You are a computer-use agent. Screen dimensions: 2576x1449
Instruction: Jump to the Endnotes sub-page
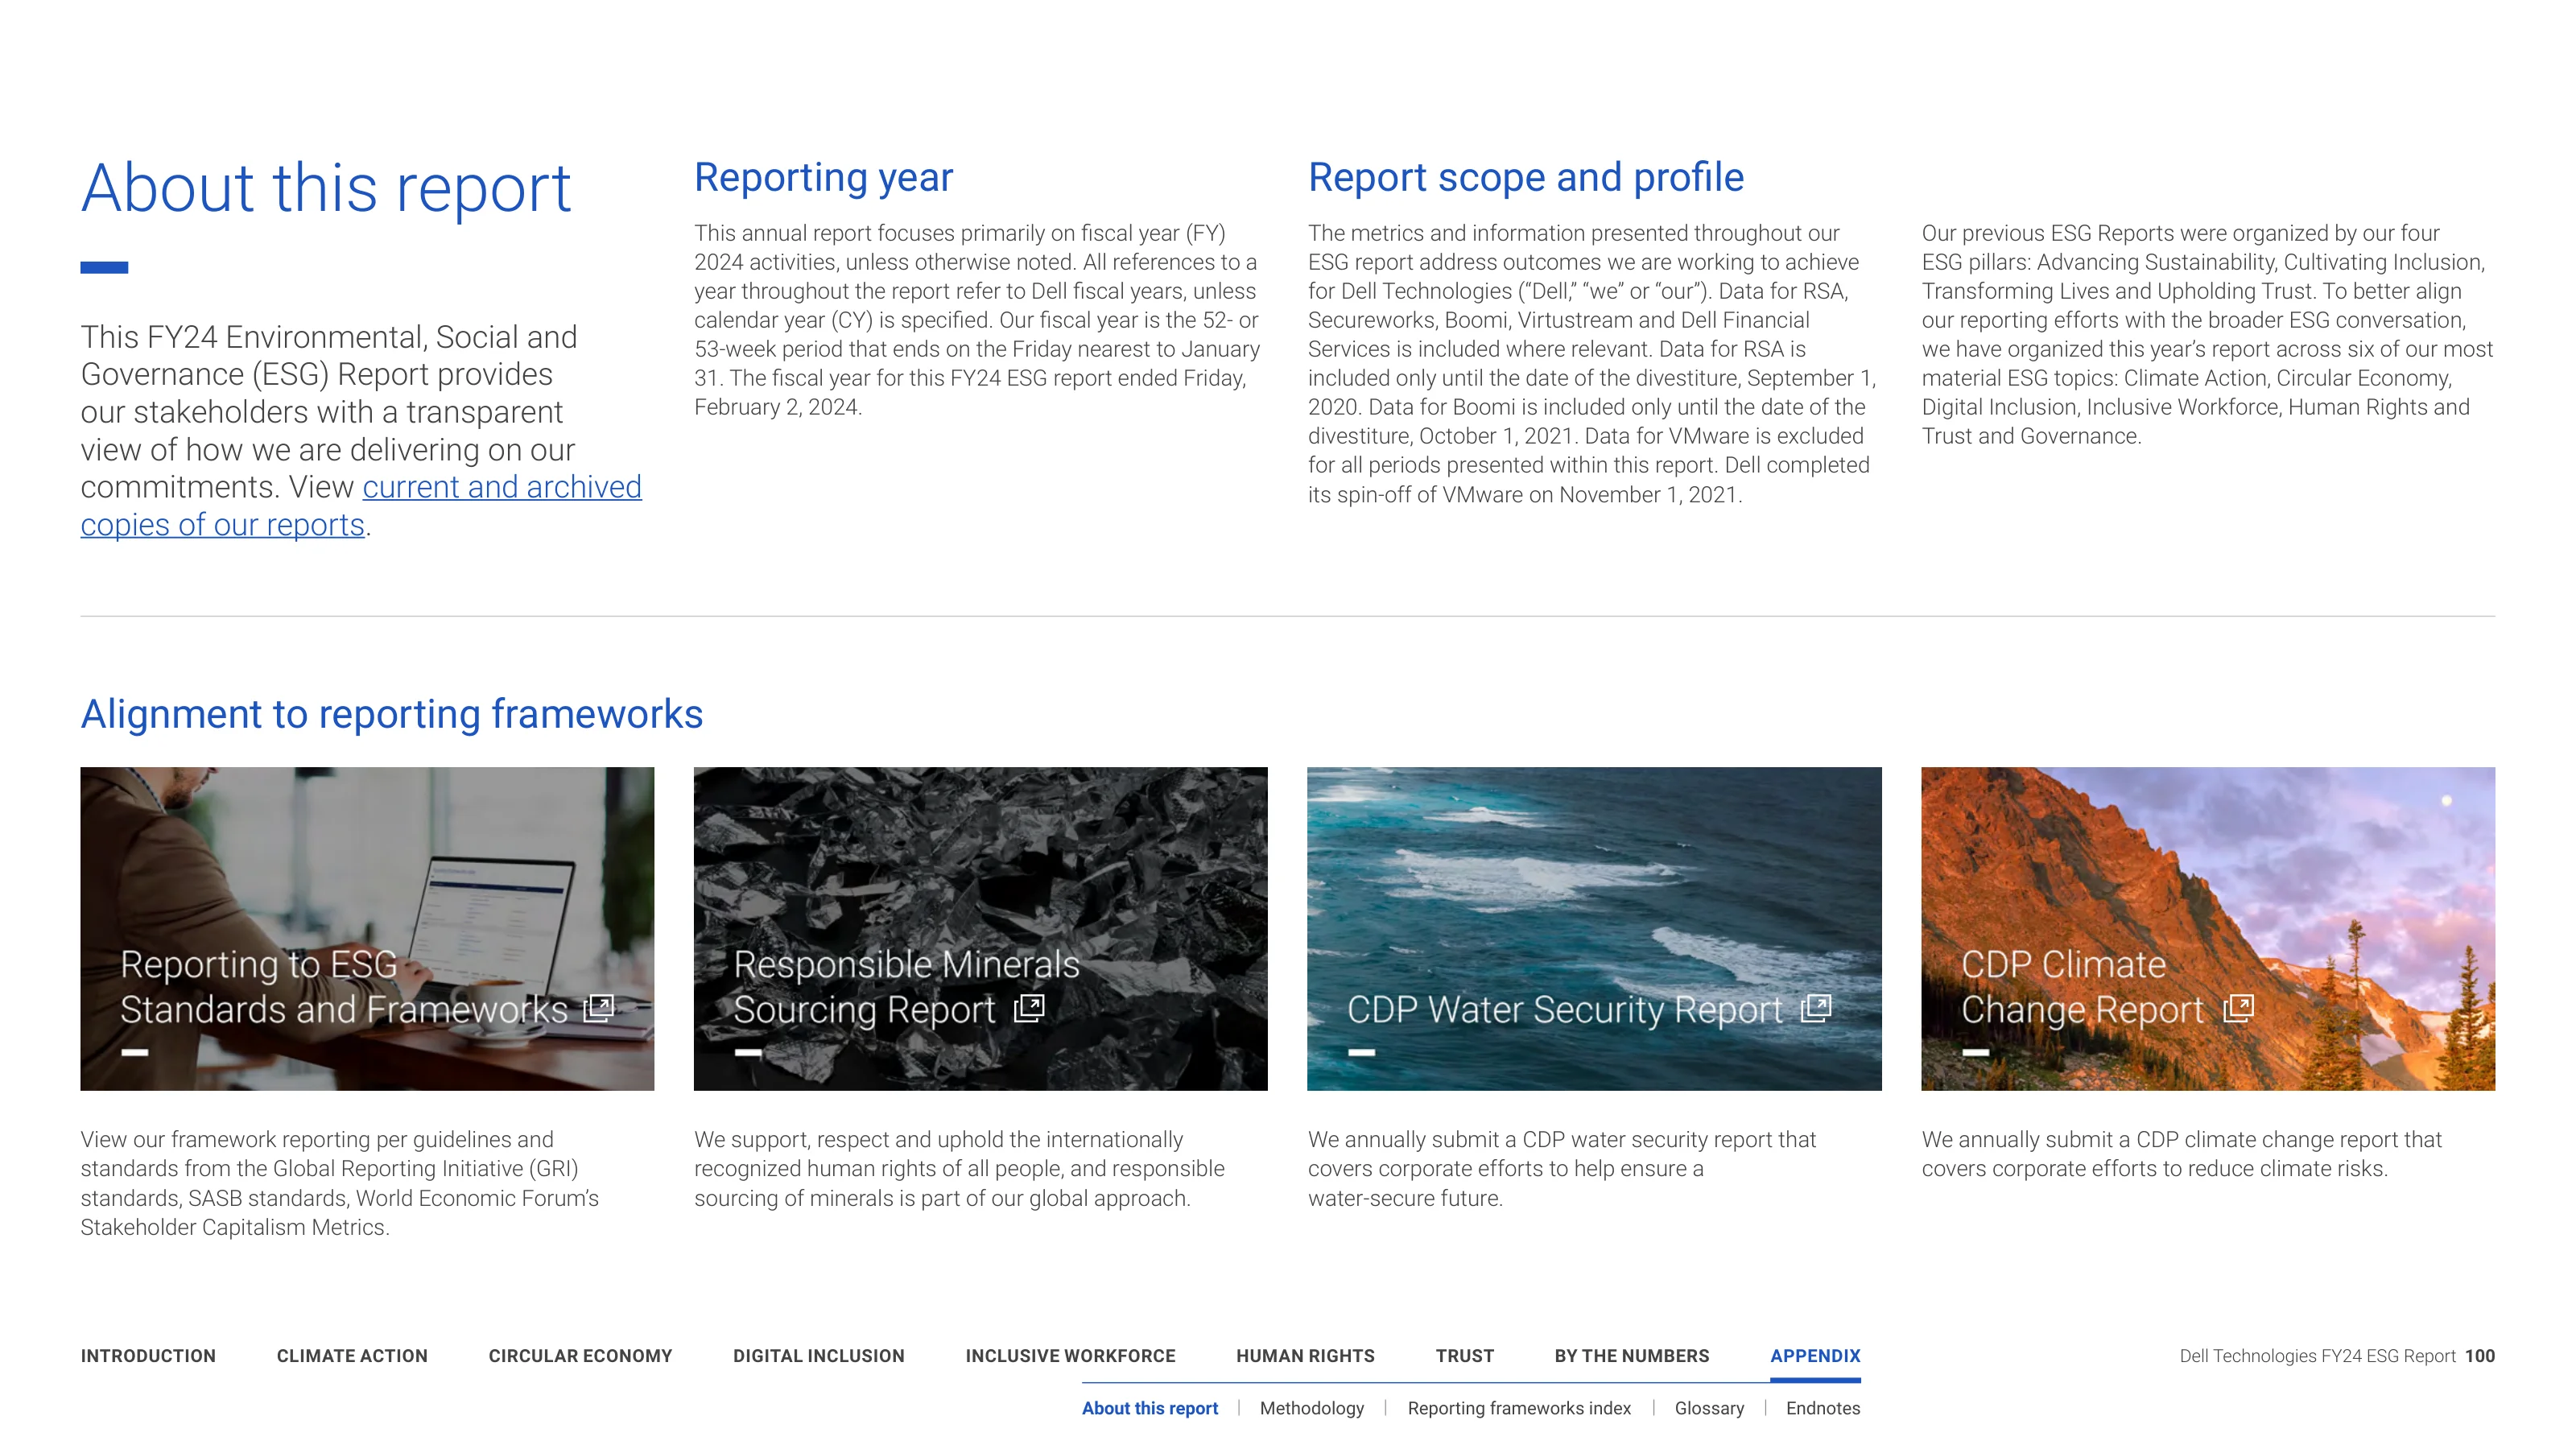(1823, 1408)
